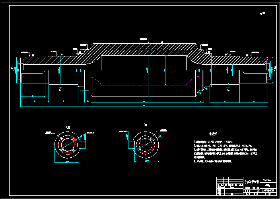
Task: Select the 'D' view arrow label at shaft's right end
Action: pyautogui.click(x=275, y=68)
